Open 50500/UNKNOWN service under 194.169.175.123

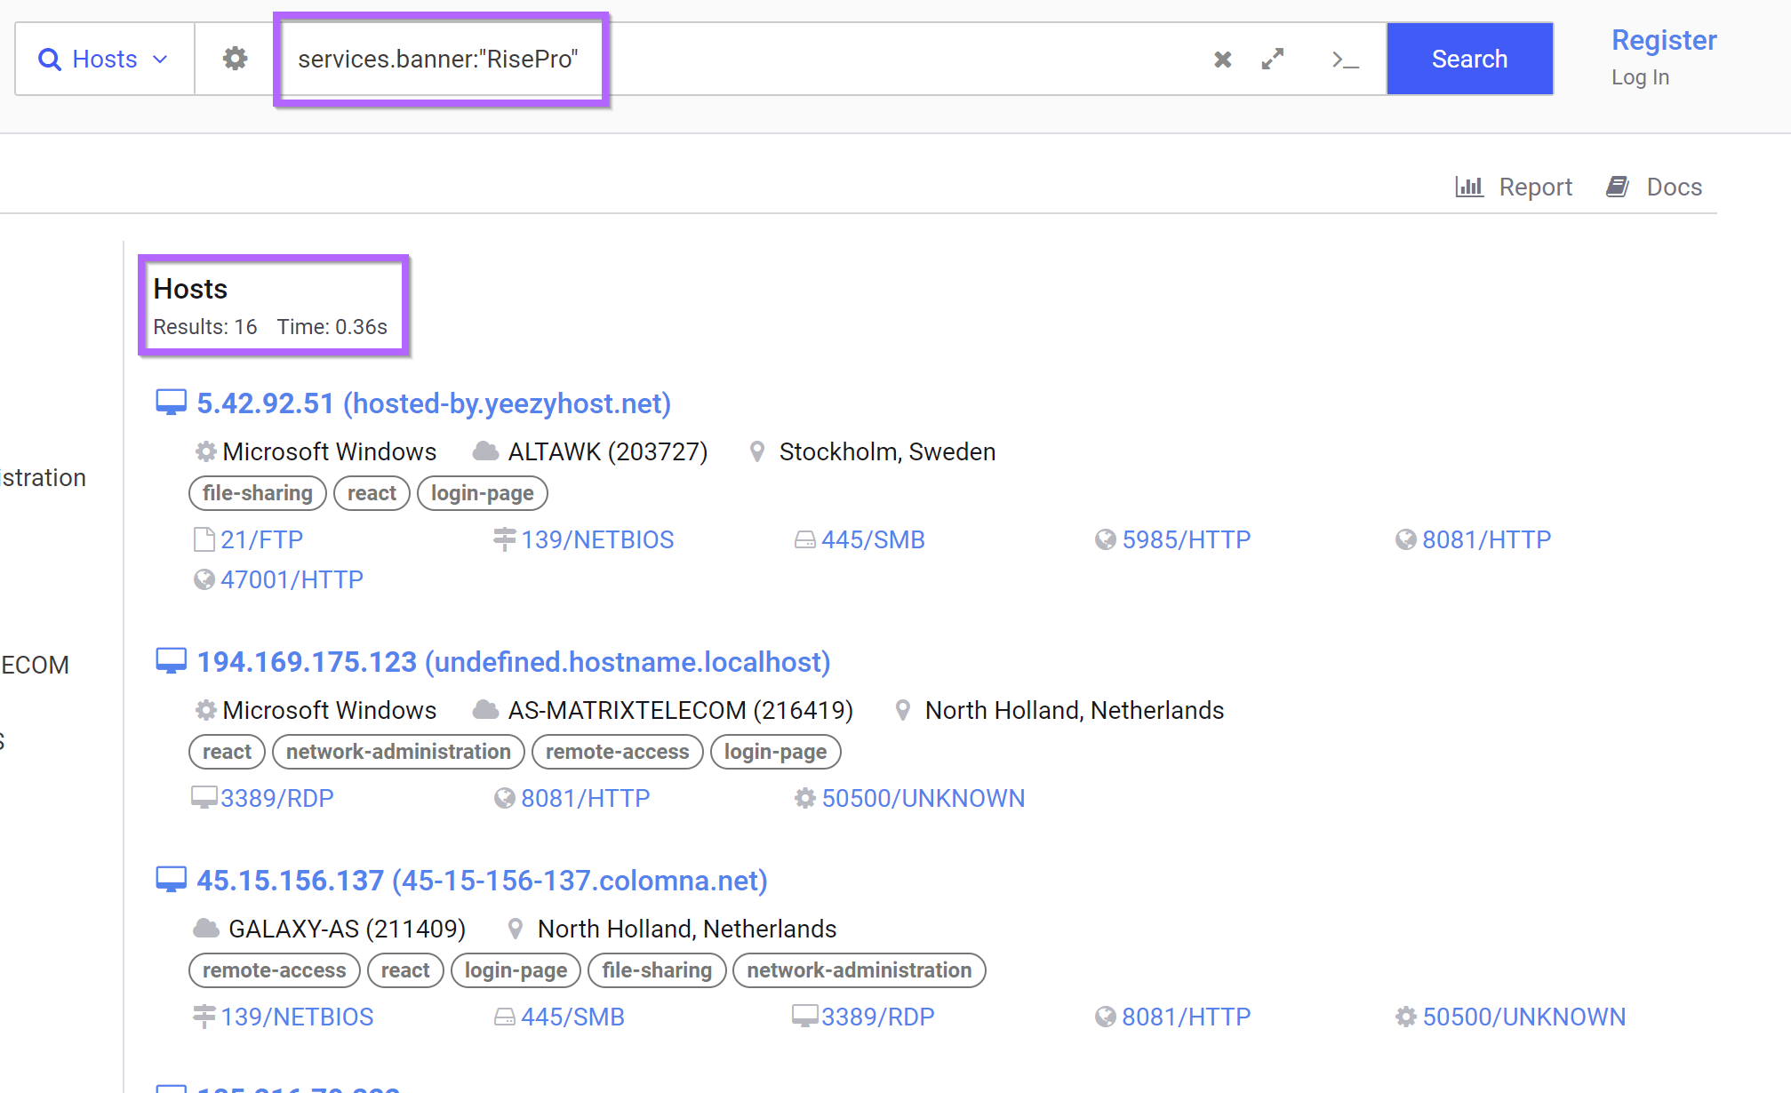(x=923, y=798)
